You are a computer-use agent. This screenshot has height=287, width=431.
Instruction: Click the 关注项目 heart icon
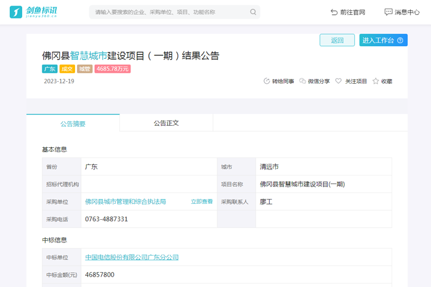coord(339,81)
